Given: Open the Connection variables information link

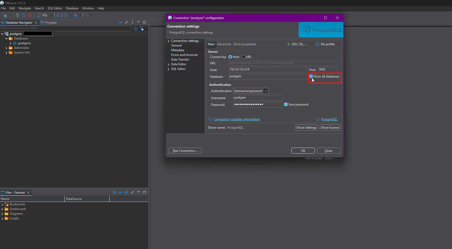Looking at the screenshot, I should click(x=236, y=119).
